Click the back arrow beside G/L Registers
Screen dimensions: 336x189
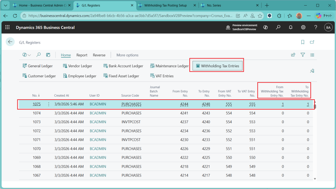[10, 42]
